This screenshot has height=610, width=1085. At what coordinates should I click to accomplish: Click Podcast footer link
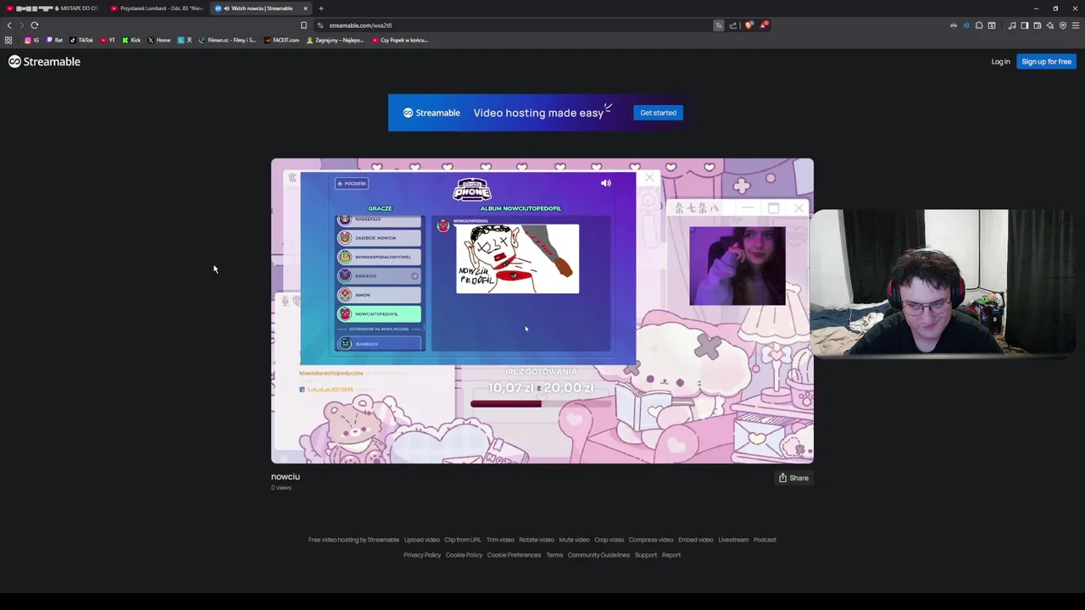coord(765,540)
